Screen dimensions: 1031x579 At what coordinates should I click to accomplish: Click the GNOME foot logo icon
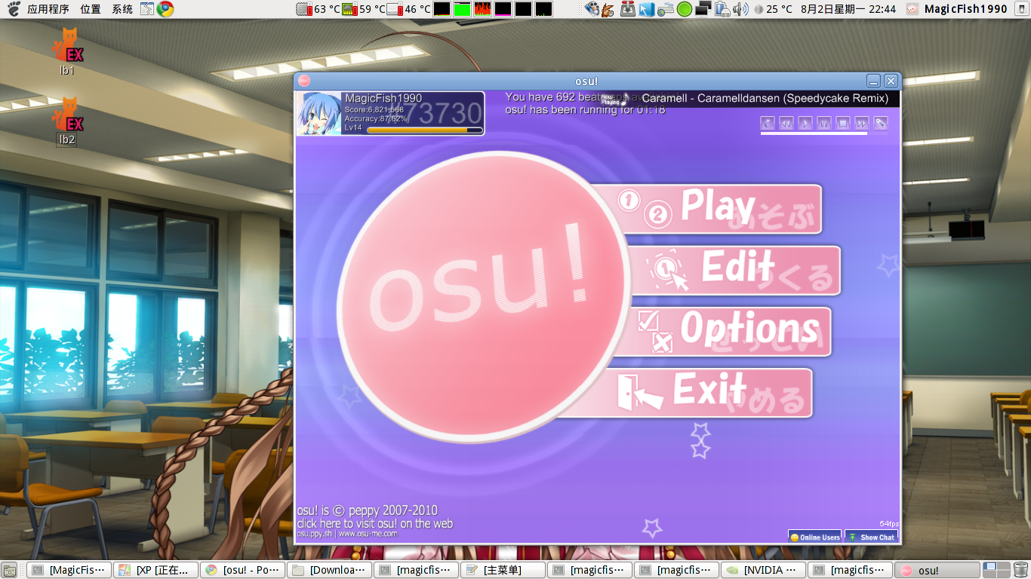(x=13, y=9)
